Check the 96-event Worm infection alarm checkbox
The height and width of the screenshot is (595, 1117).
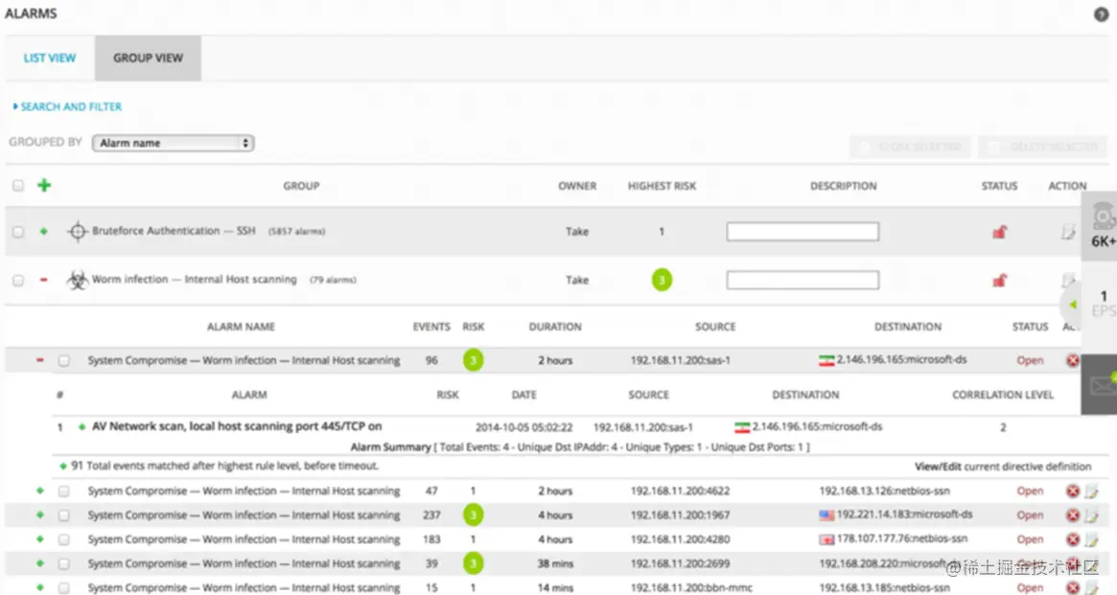pyautogui.click(x=64, y=361)
